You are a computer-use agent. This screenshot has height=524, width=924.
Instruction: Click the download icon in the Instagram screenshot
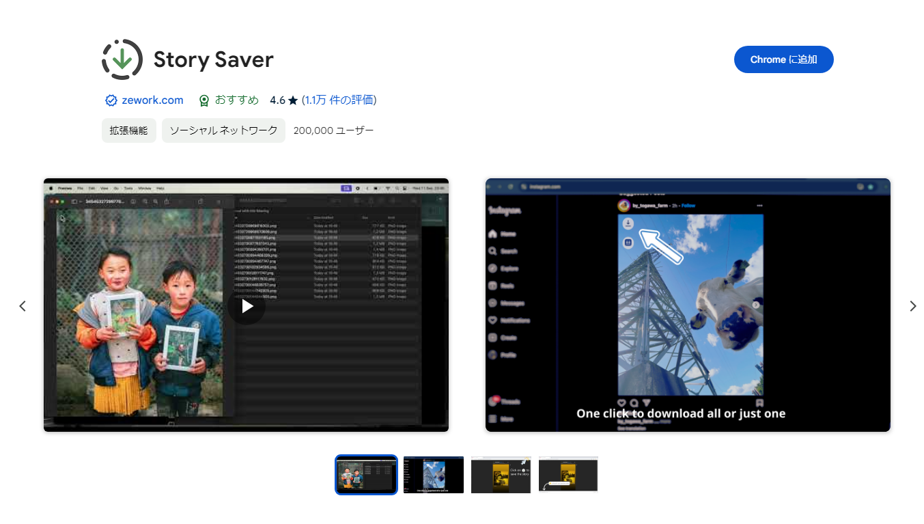click(x=628, y=224)
